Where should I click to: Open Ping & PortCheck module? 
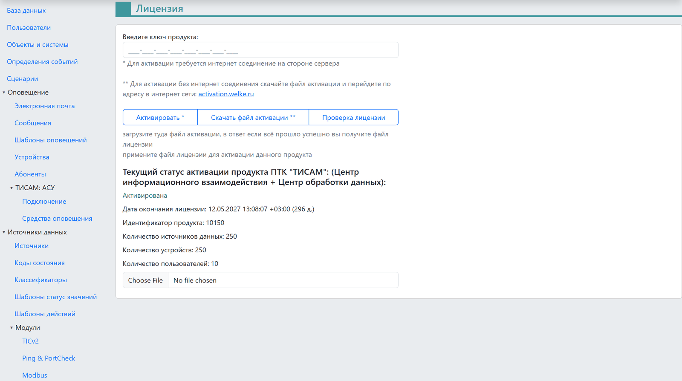pyautogui.click(x=49, y=358)
